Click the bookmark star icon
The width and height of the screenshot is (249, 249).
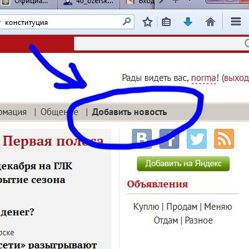148,22
